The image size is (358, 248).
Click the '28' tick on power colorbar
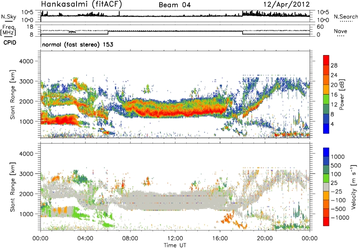tap(334, 65)
